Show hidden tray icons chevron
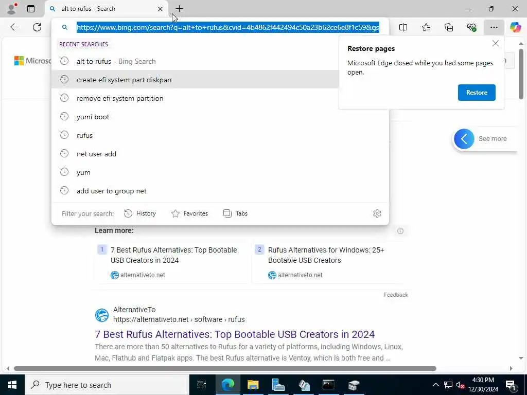This screenshot has width=527, height=395. (435, 385)
